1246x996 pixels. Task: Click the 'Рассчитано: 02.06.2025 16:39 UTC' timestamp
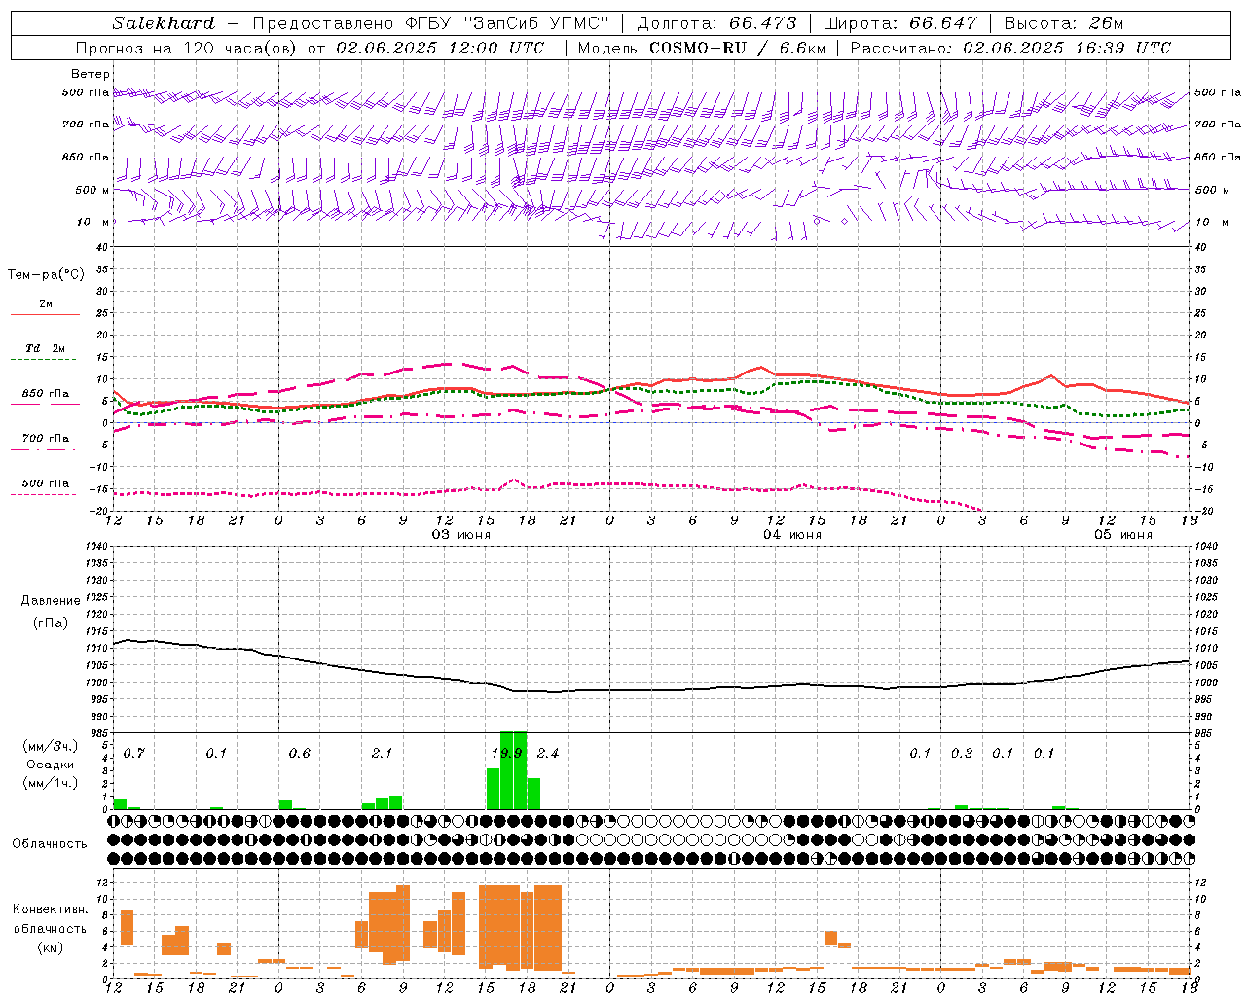1010,48
